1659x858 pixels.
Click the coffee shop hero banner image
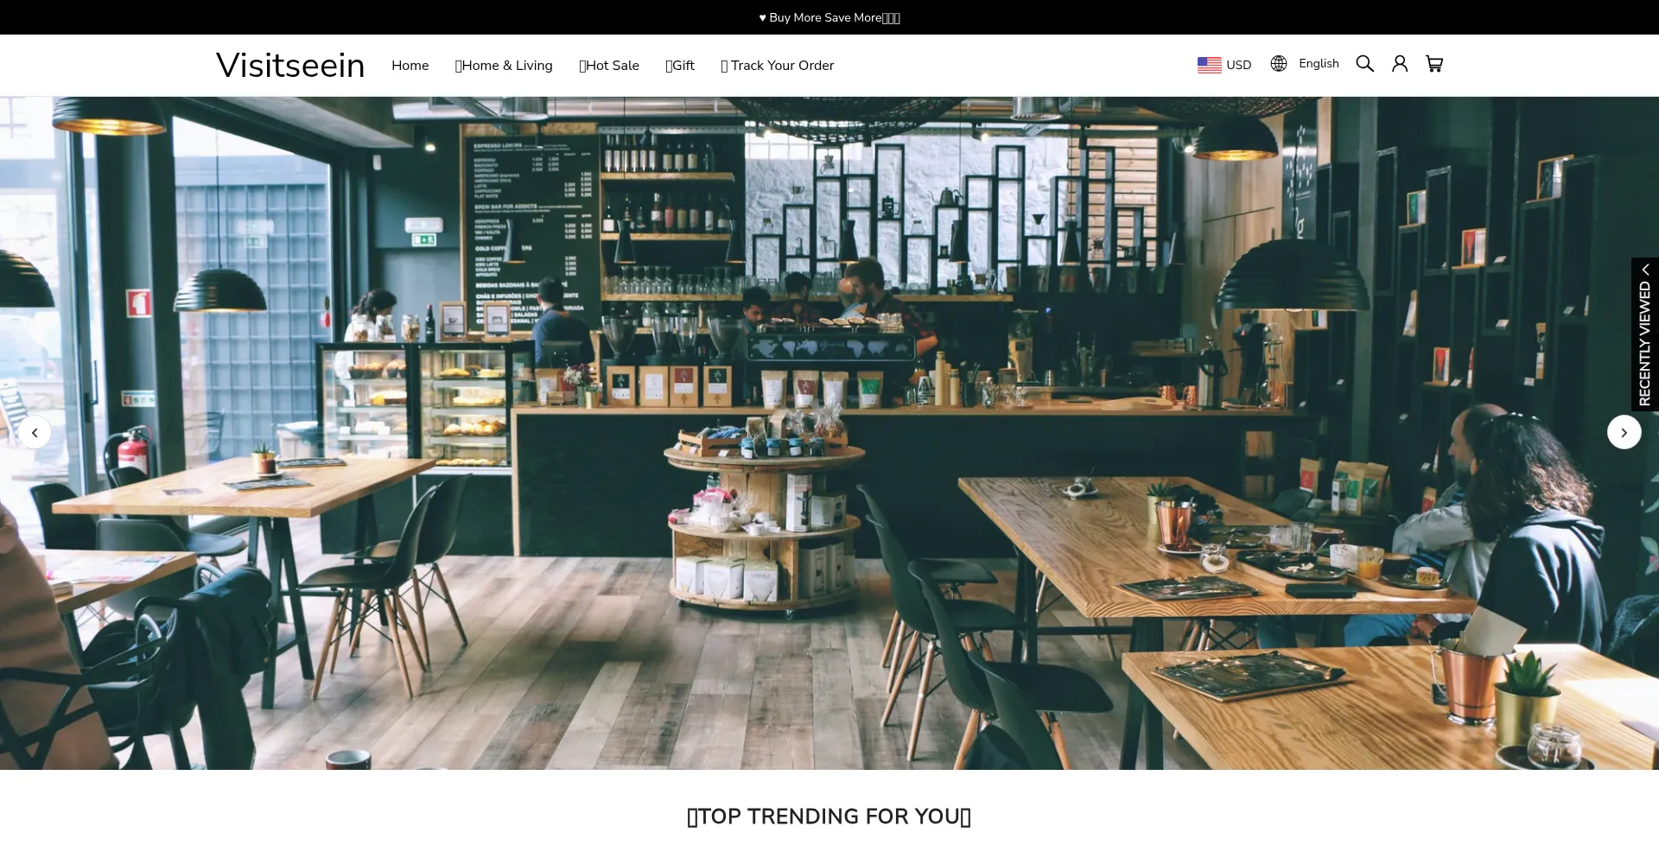pyautogui.click(x=829, y=432)
